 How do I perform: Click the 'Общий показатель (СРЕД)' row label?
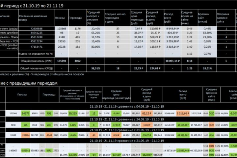[x=37, y=68]
